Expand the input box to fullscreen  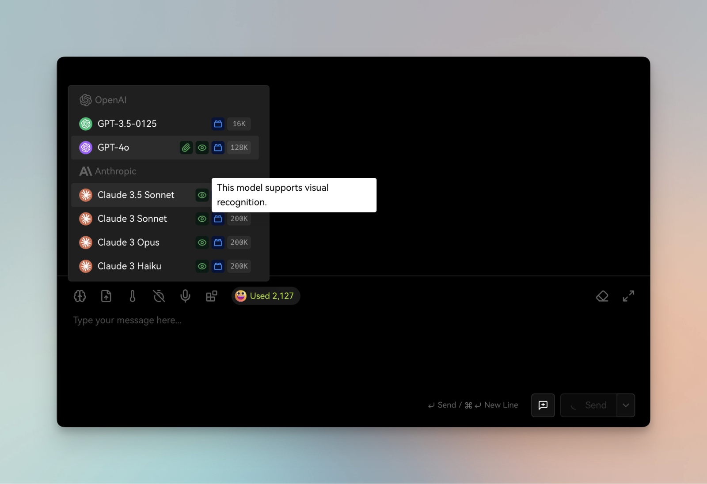[628, 296]
